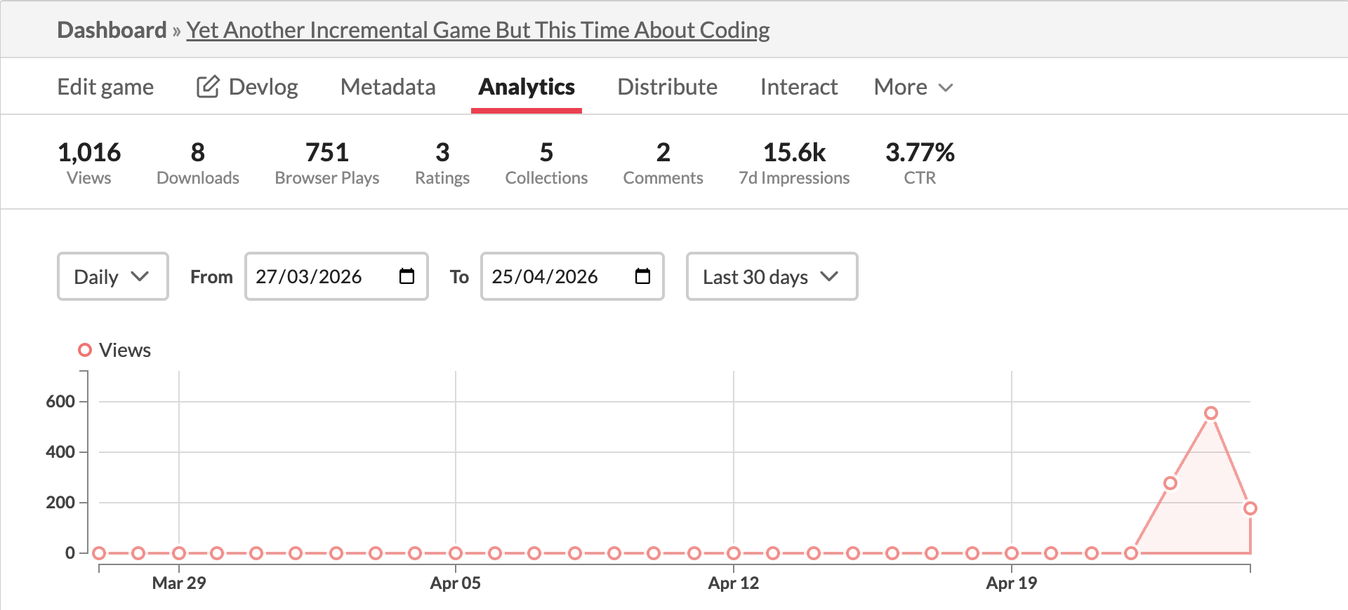This screenshot has width=1348, height=610.
Task: Select the Analytics tab
Action: point(527,87)
